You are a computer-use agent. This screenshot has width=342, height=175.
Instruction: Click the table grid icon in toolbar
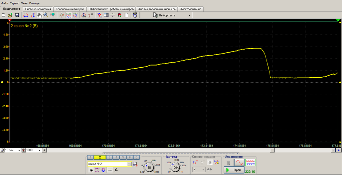pyautogui.click(x=106, y=15)
